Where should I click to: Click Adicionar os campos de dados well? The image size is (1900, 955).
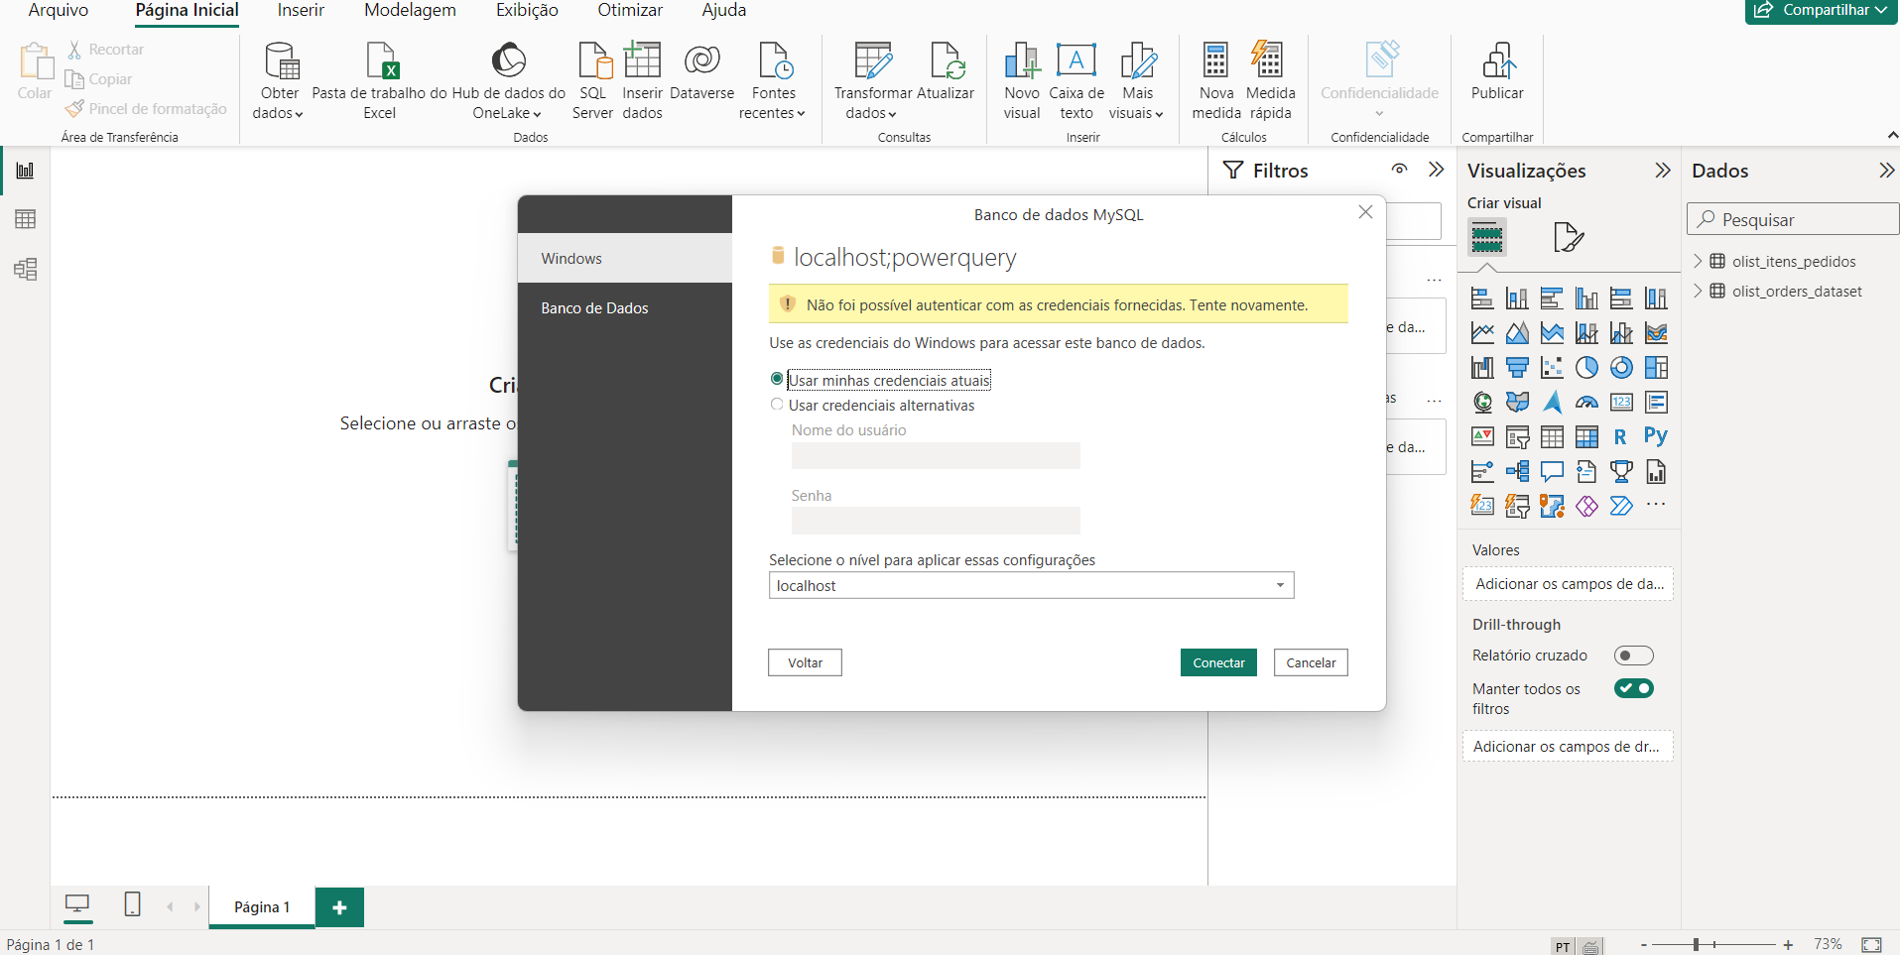(x=1568, y=584)
